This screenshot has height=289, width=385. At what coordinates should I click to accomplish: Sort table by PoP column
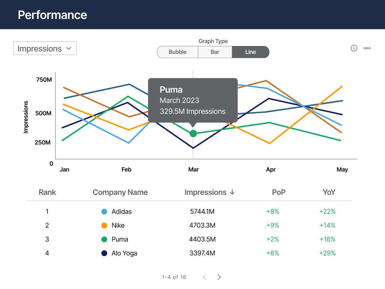[279, 192]
